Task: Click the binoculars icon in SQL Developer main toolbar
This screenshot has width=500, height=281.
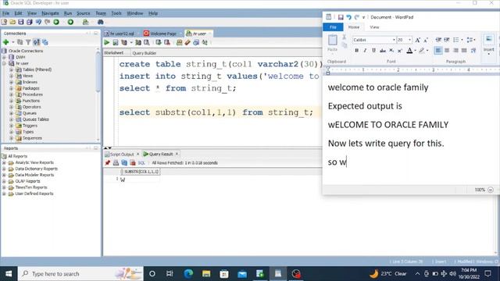Action: pyautogui.click(x=101, y=22)
